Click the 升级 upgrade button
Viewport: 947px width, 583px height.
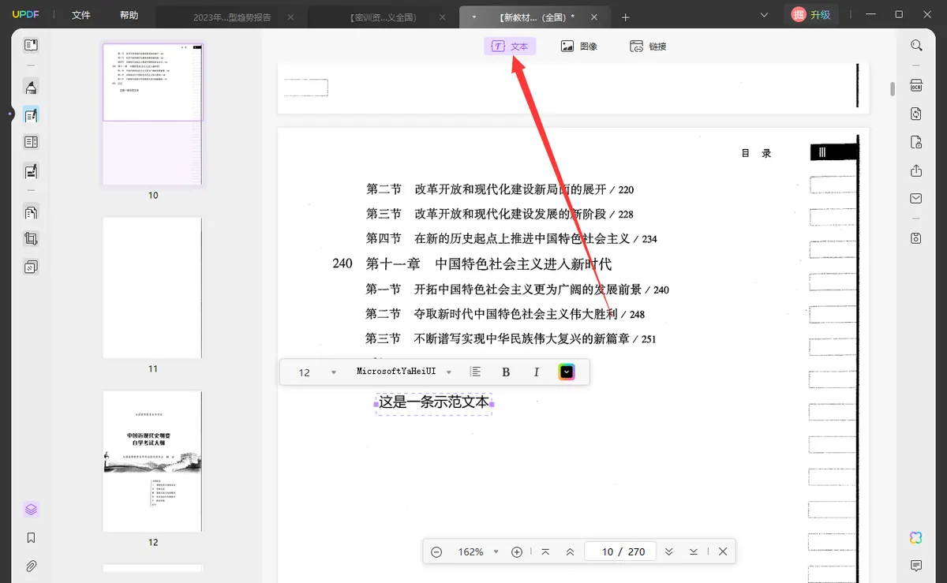point(811,14)
